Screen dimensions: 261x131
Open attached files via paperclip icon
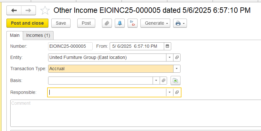(107, 23)
